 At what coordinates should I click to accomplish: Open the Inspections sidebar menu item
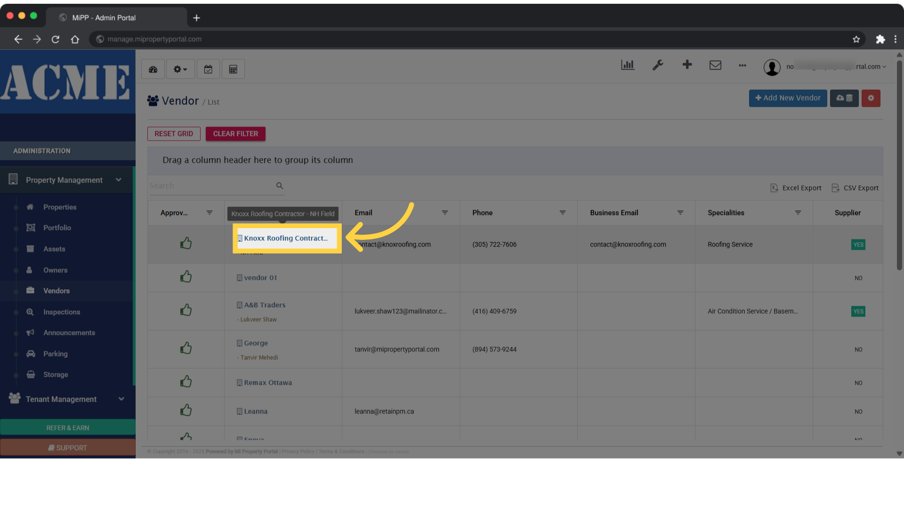[62, 311]
